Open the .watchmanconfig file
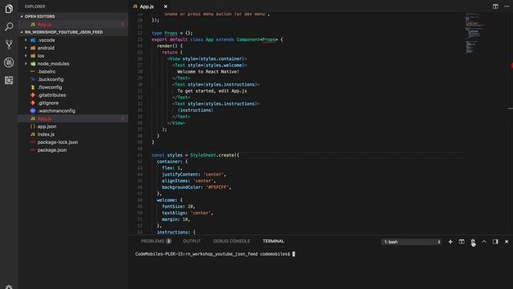The height and width of the screenshot is (289, 513). 56,111
